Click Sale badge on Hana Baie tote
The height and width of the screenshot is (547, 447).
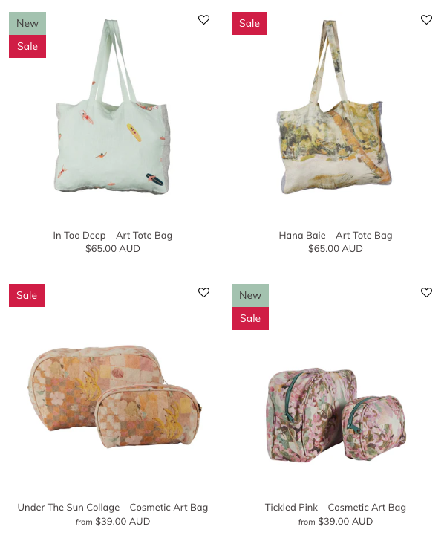(249, 23)
